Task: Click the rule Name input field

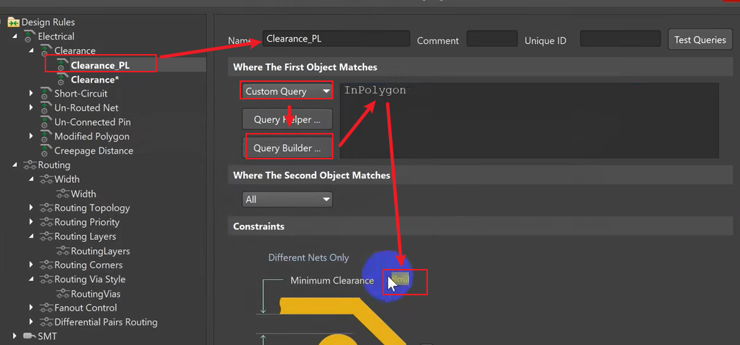Action: click(336, 39)
